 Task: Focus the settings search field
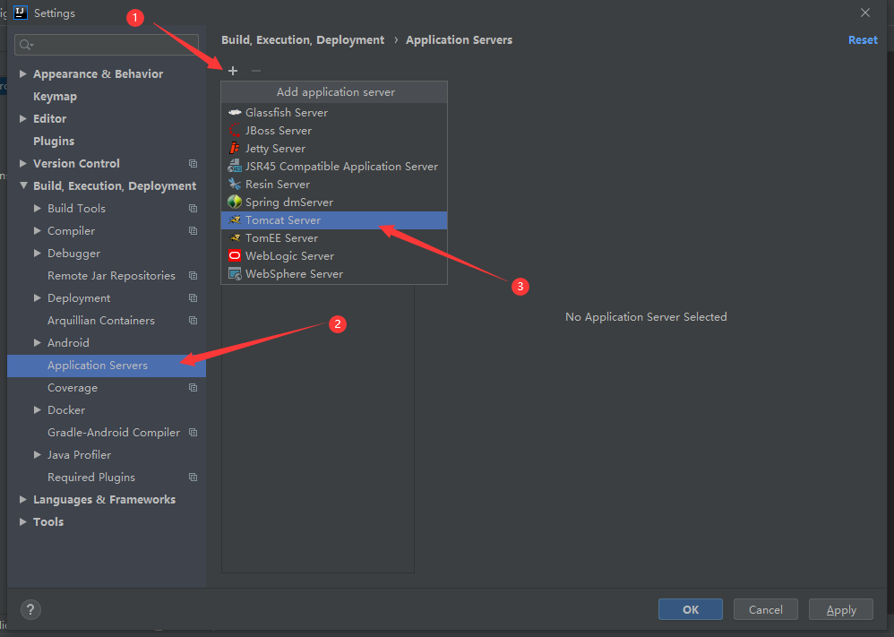pyautogui.click(x=107, y=45)
